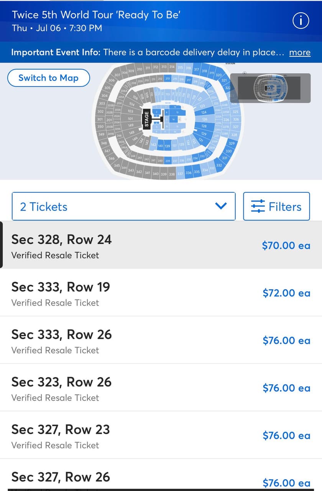Image resolution: width=322 pixels, height=491 pixels.
Task: Select section 317 on the seat map
Action: tap(196, 69)
